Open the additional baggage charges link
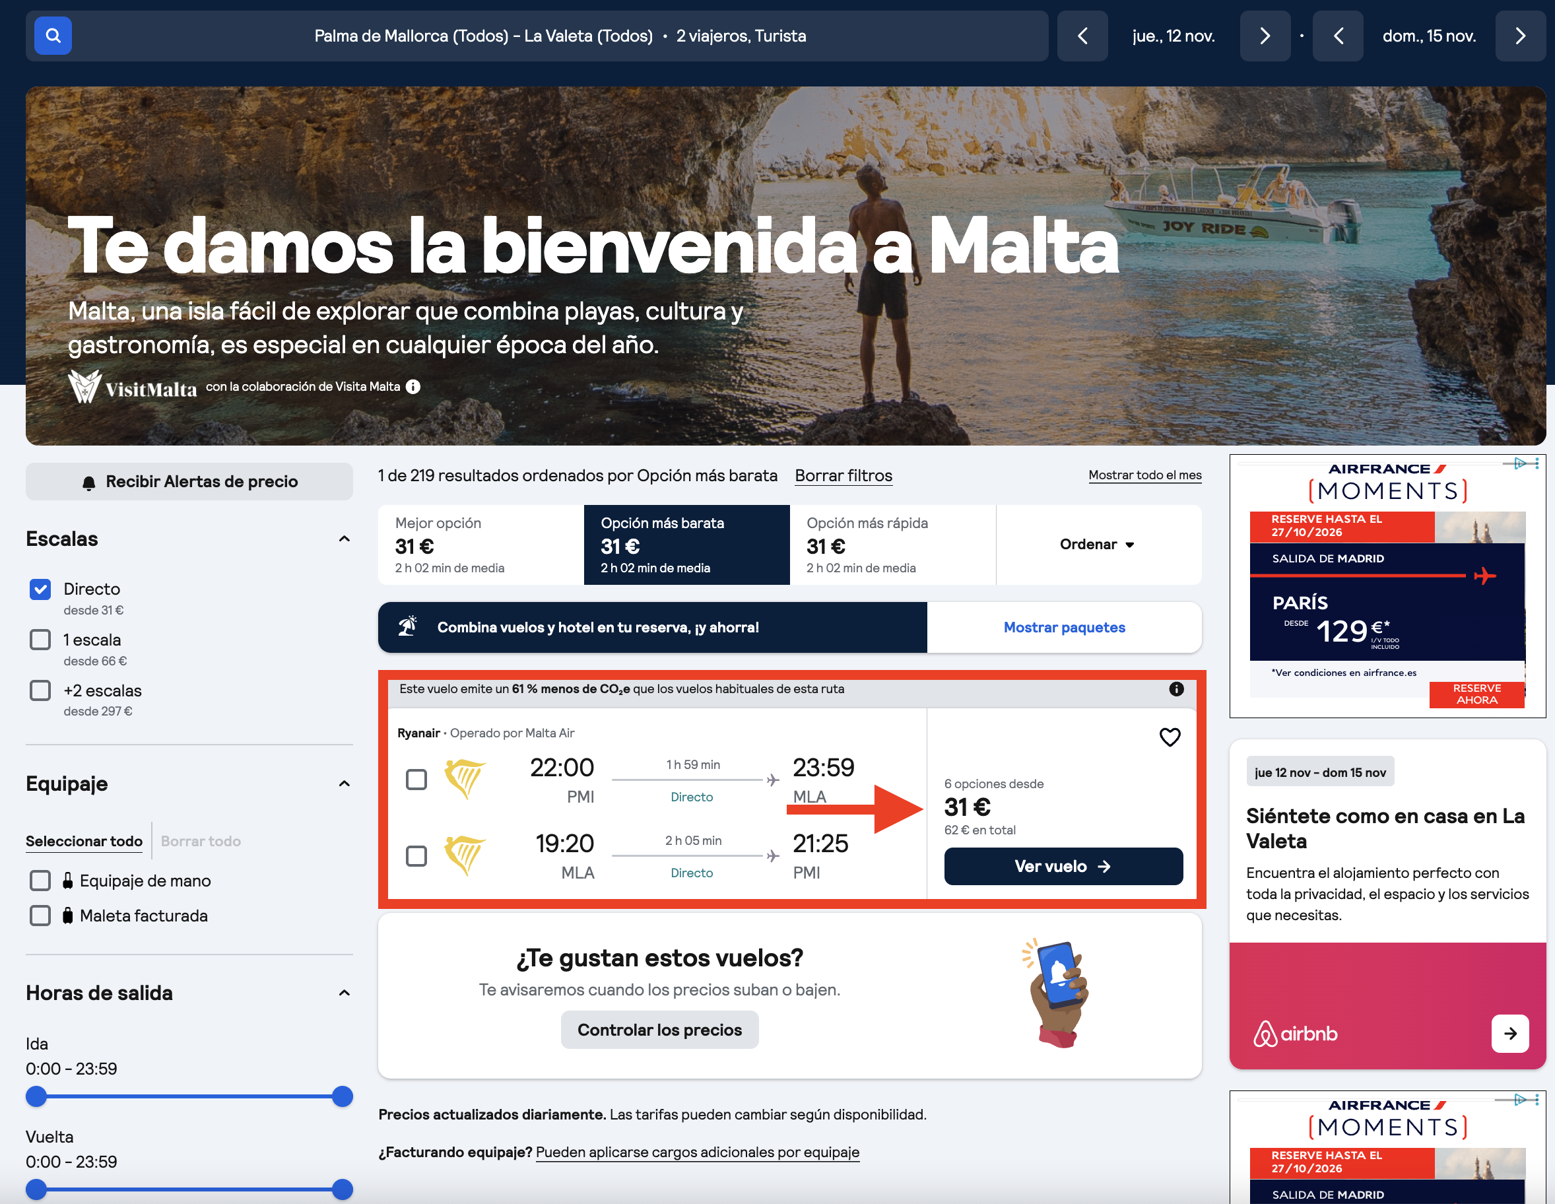The width and height of the screenshot is (1555, 1204). click(697, 1152)
